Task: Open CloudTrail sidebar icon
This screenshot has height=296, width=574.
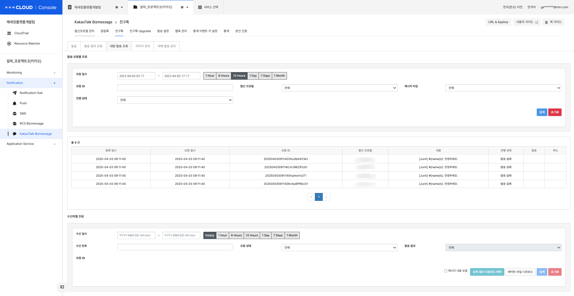Action: [9, 33]
